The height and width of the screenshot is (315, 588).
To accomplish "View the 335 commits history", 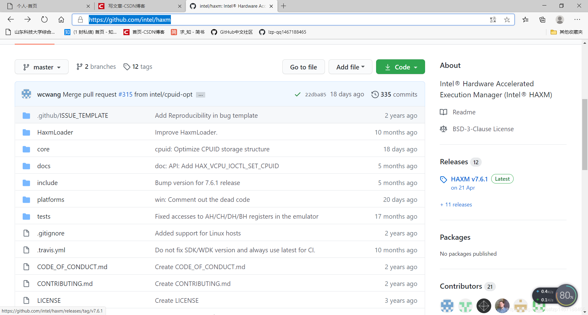I will coord(394,94).
